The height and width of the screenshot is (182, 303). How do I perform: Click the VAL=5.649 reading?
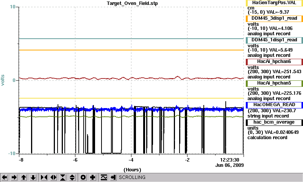(x=281, y=50)
